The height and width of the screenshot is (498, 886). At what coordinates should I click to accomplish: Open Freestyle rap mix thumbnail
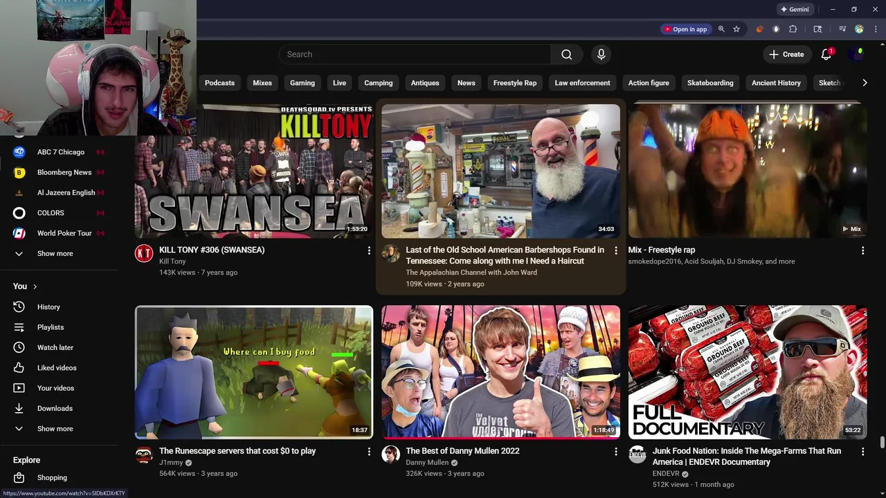(748, 171)
